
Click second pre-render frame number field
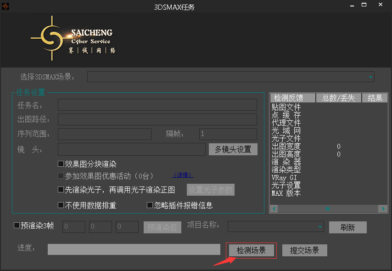click(x=101, y=227)
